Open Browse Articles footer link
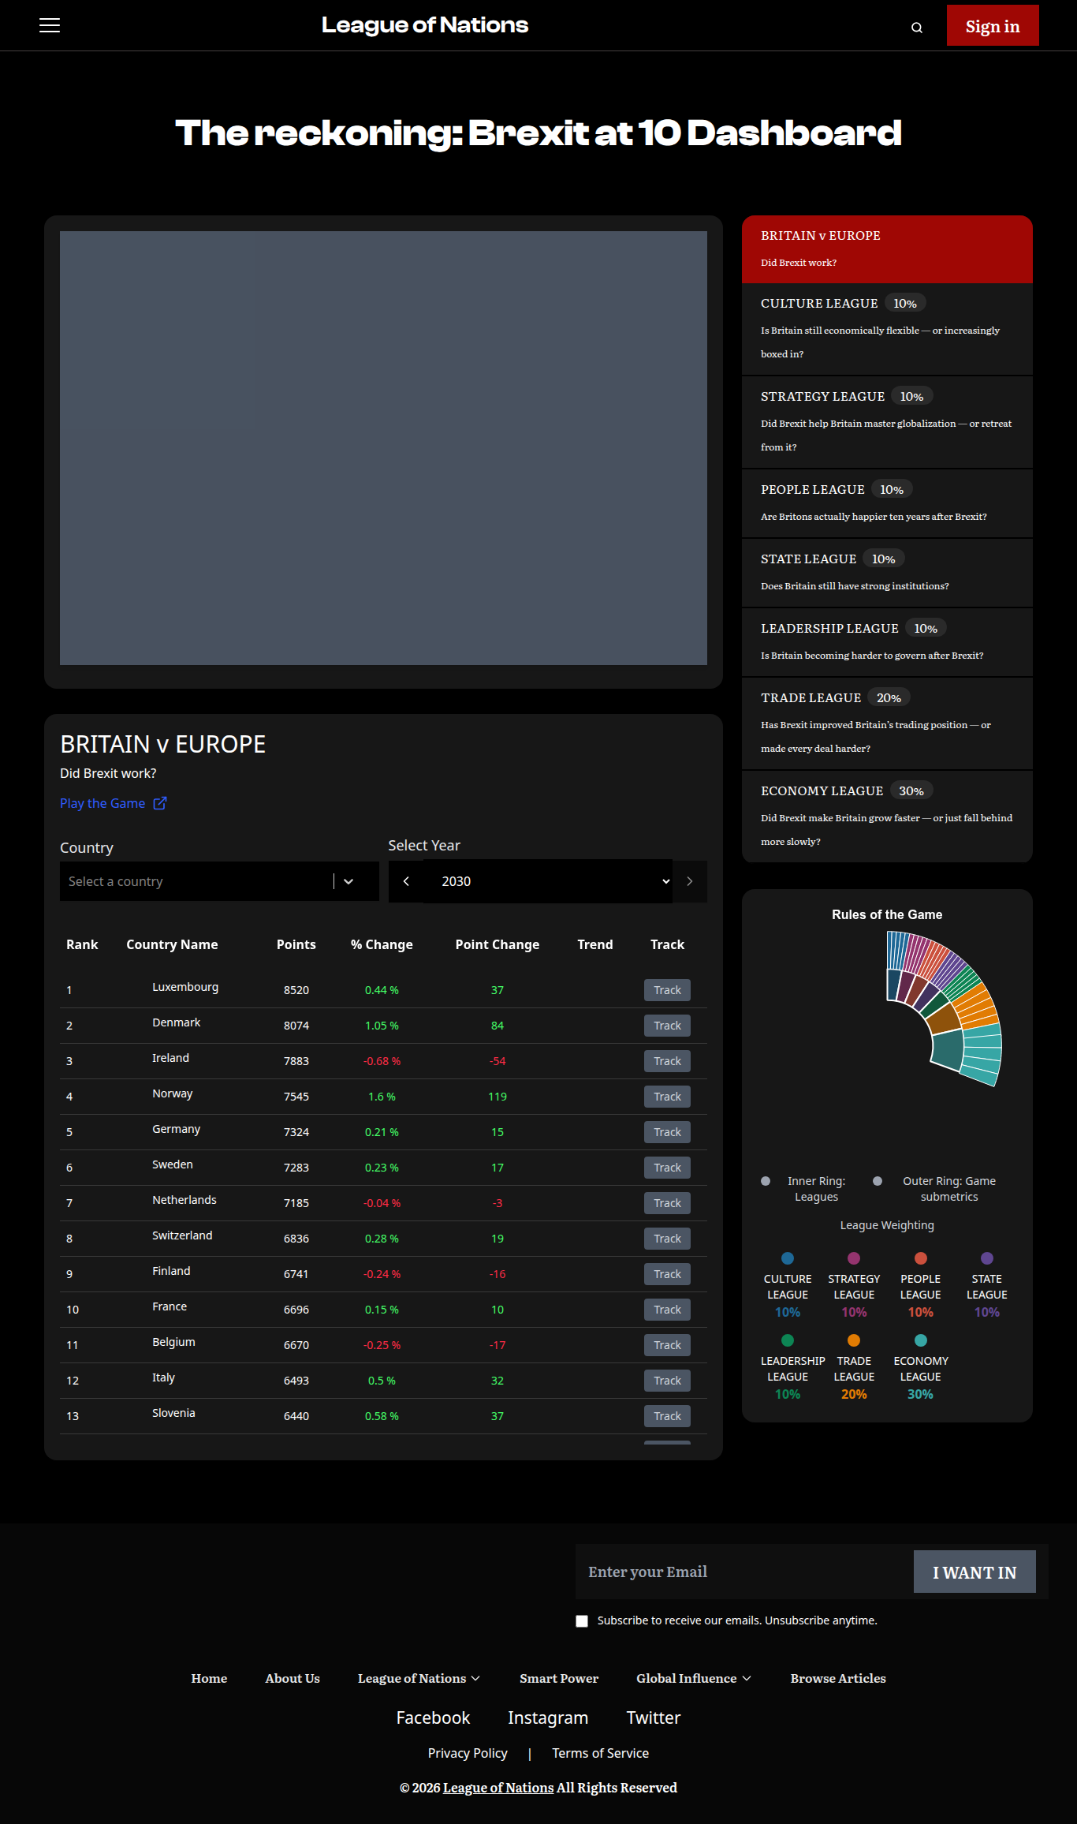The image size is (1077, 1824). 838,1678
